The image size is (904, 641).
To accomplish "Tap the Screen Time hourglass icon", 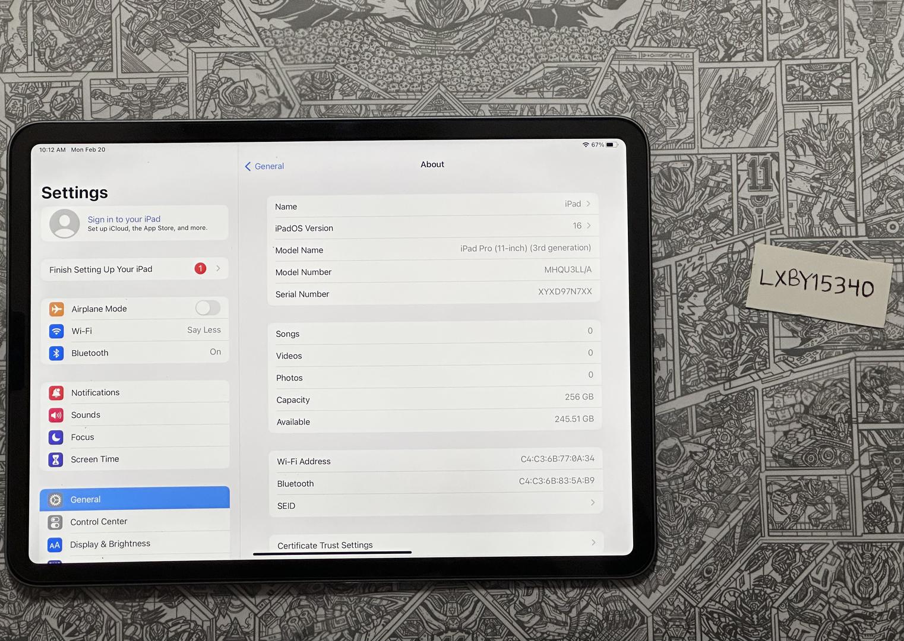I will (x=56, y=459).
